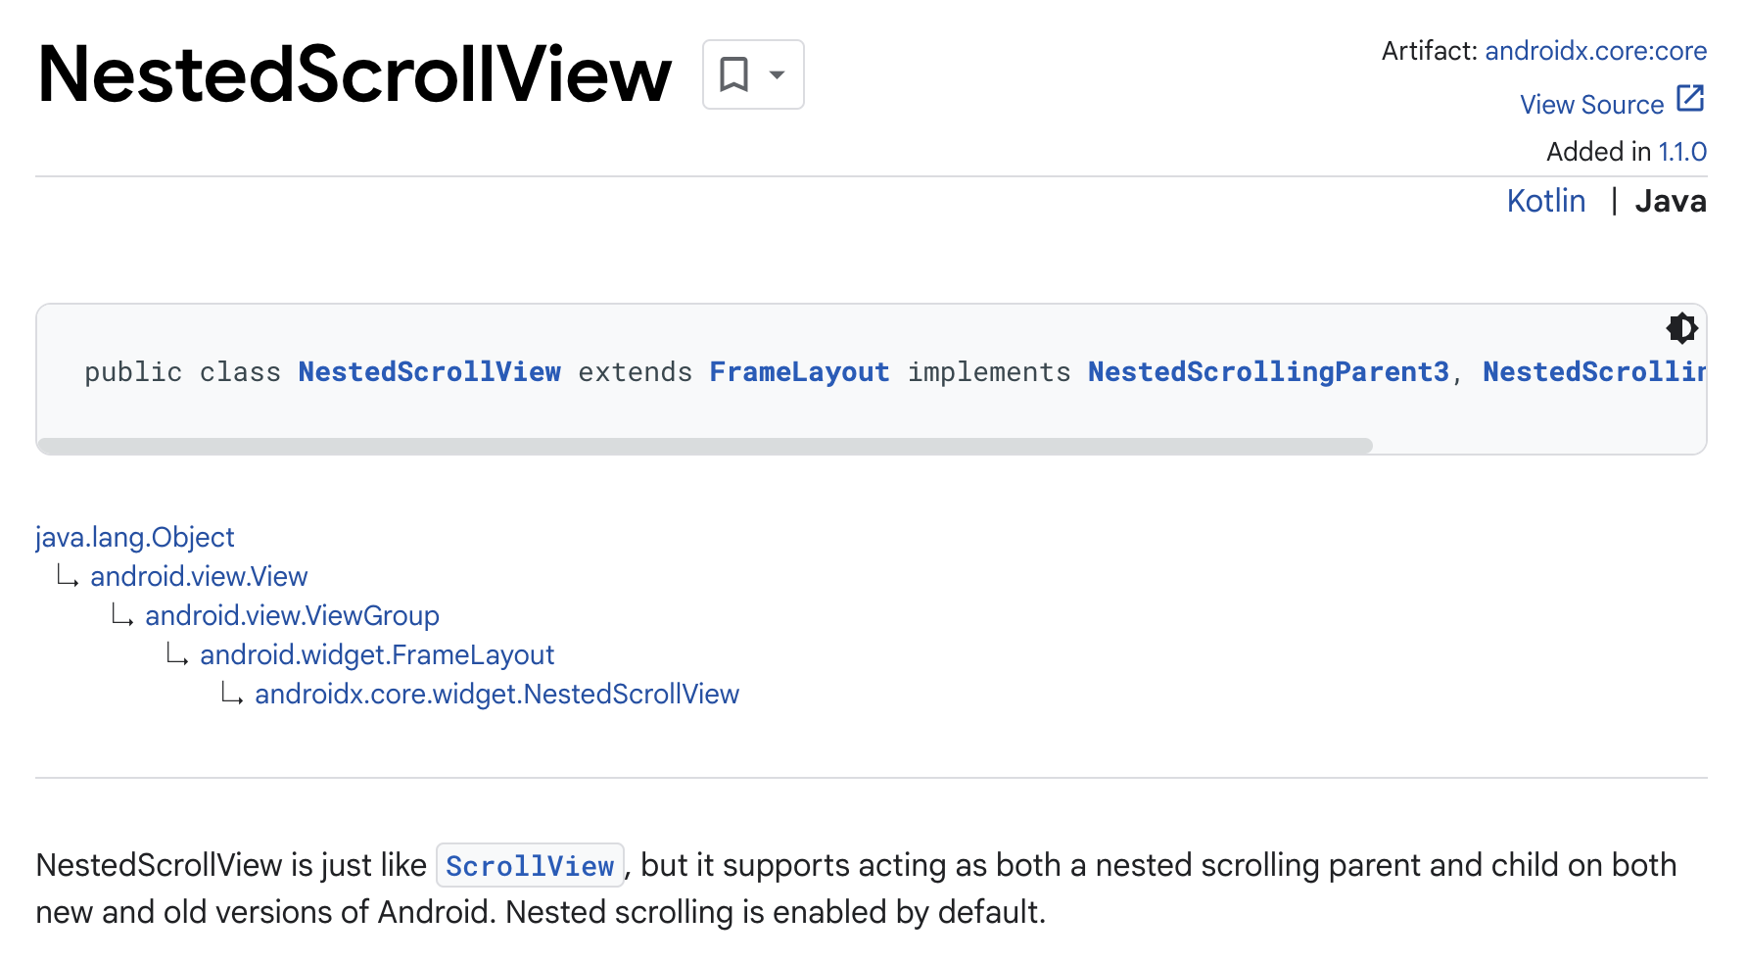Click the ScrollView inline code link
The height and width of the screenshot is (962, 1747).
coord(530,866)
